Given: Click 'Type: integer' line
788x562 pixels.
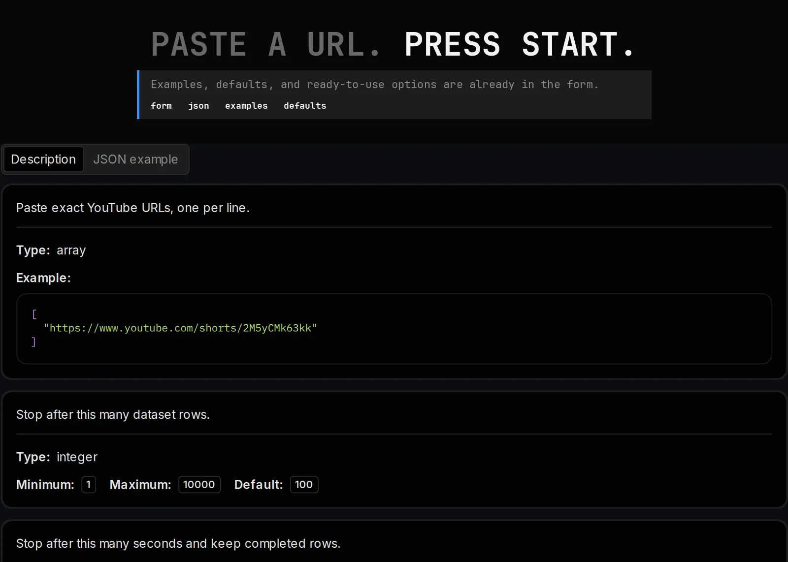Looking at the screenshot, I should tap(57, 457).
